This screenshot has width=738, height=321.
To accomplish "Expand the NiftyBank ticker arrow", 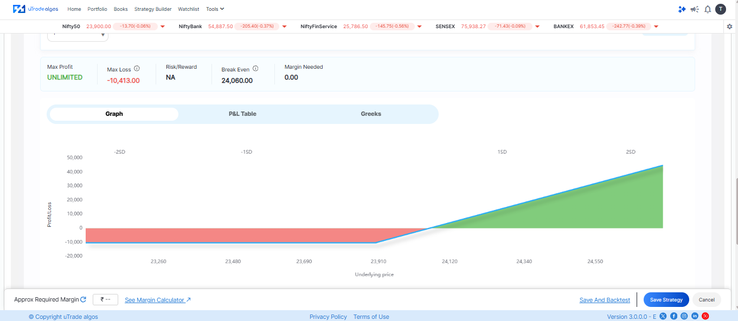I will tap(284, 27).
